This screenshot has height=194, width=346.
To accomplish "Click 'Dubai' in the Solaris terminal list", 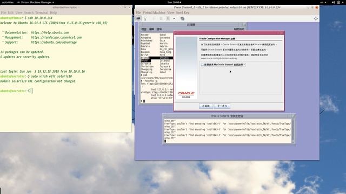I will 163,35.
